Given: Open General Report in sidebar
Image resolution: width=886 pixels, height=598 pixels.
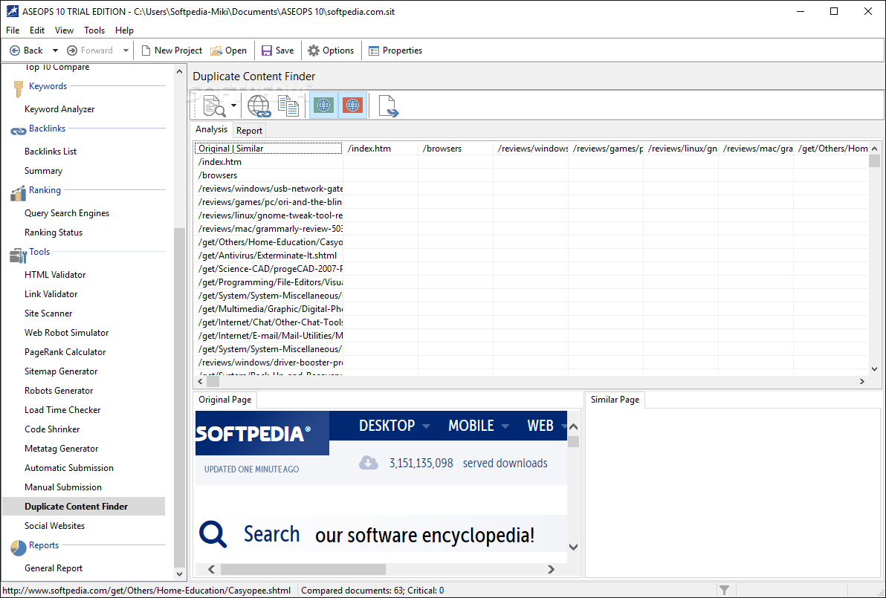Looking at the screenshot, I should 53,568.
